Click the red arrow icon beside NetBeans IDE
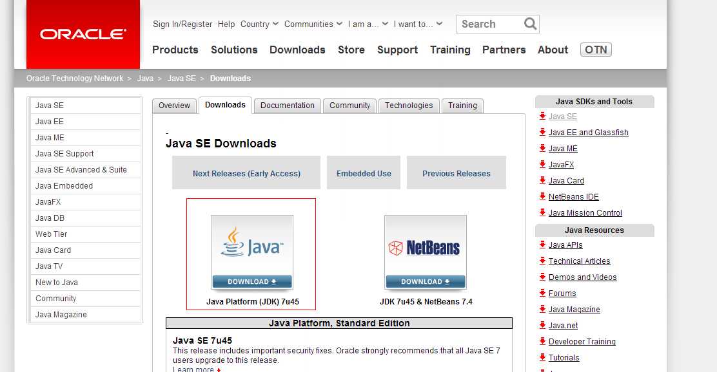The width and height of the screenshot is (717, 372). tap(542, 196)
